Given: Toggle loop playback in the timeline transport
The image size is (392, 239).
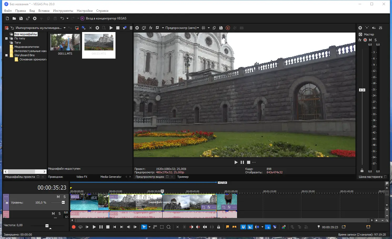Looking at the screenshot, I should point(81,227).
